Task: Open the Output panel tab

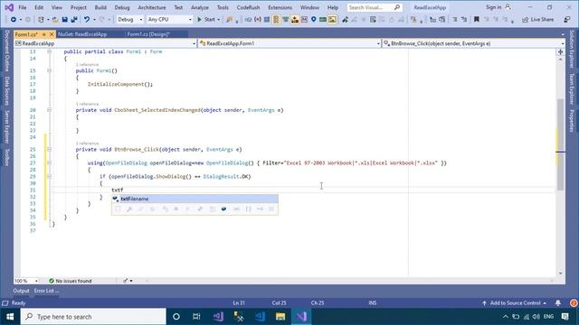Action: (x=21, y=291)
